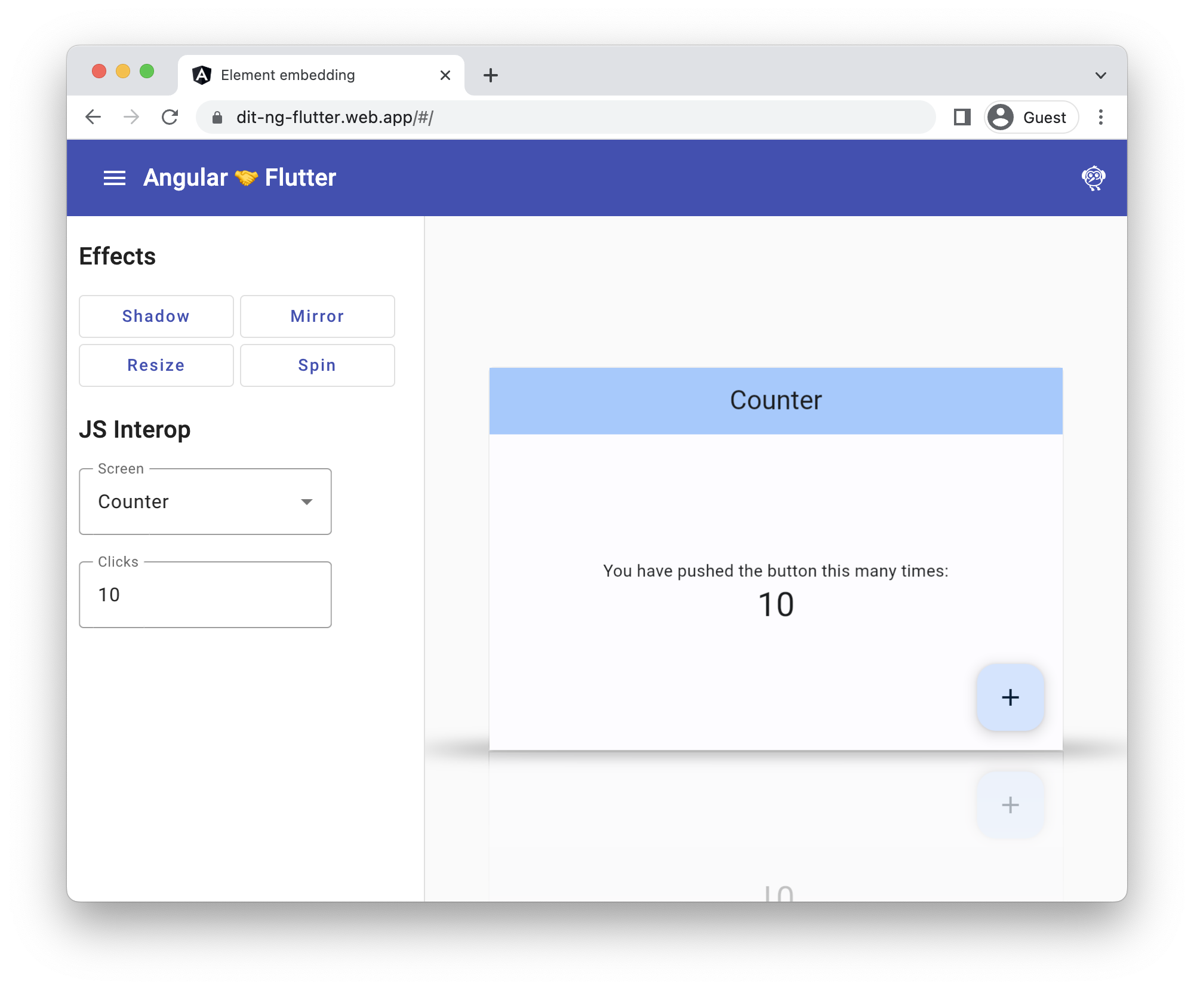This screenshot has width=1194, height=990.
Task: Toggle the Mirror effect
Action: 318,316
